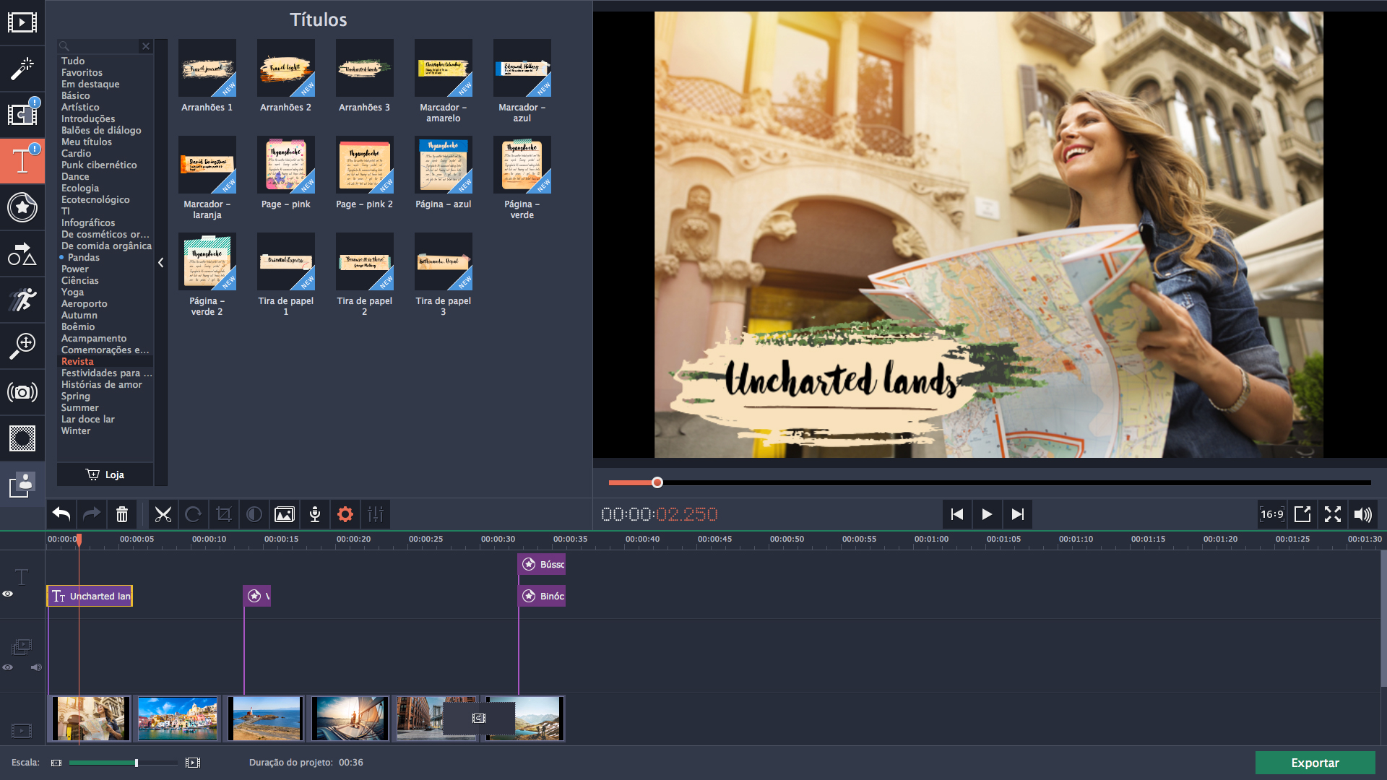Delete selected clip with trash icon
The height and width of the screenshot is (780, 1387).
pyautogui.click(x=122, y=514)
